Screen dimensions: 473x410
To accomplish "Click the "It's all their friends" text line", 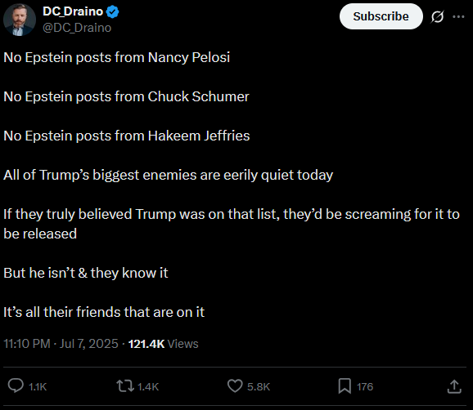I will tap(104, 312).
